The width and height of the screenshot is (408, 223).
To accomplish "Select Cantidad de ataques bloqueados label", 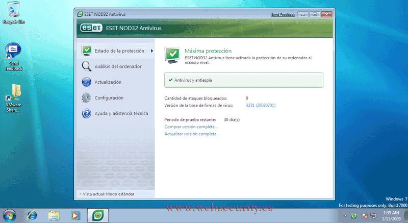I will 195,98.
